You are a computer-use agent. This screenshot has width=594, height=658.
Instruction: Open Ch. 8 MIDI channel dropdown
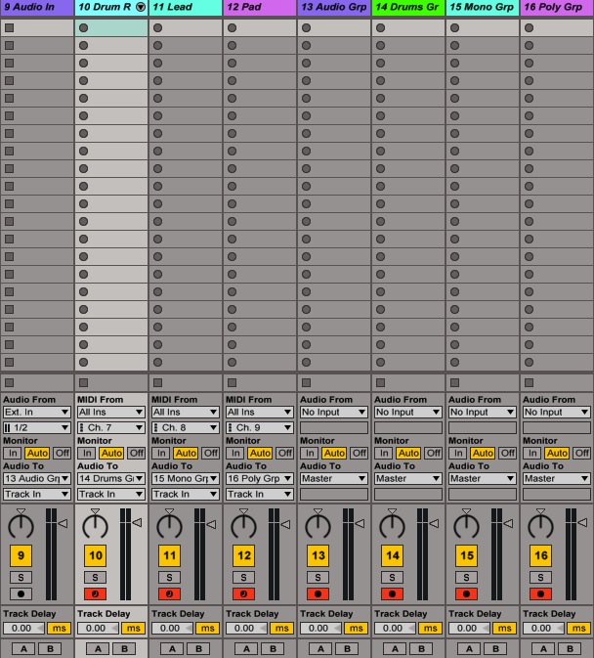pos(186,427)
